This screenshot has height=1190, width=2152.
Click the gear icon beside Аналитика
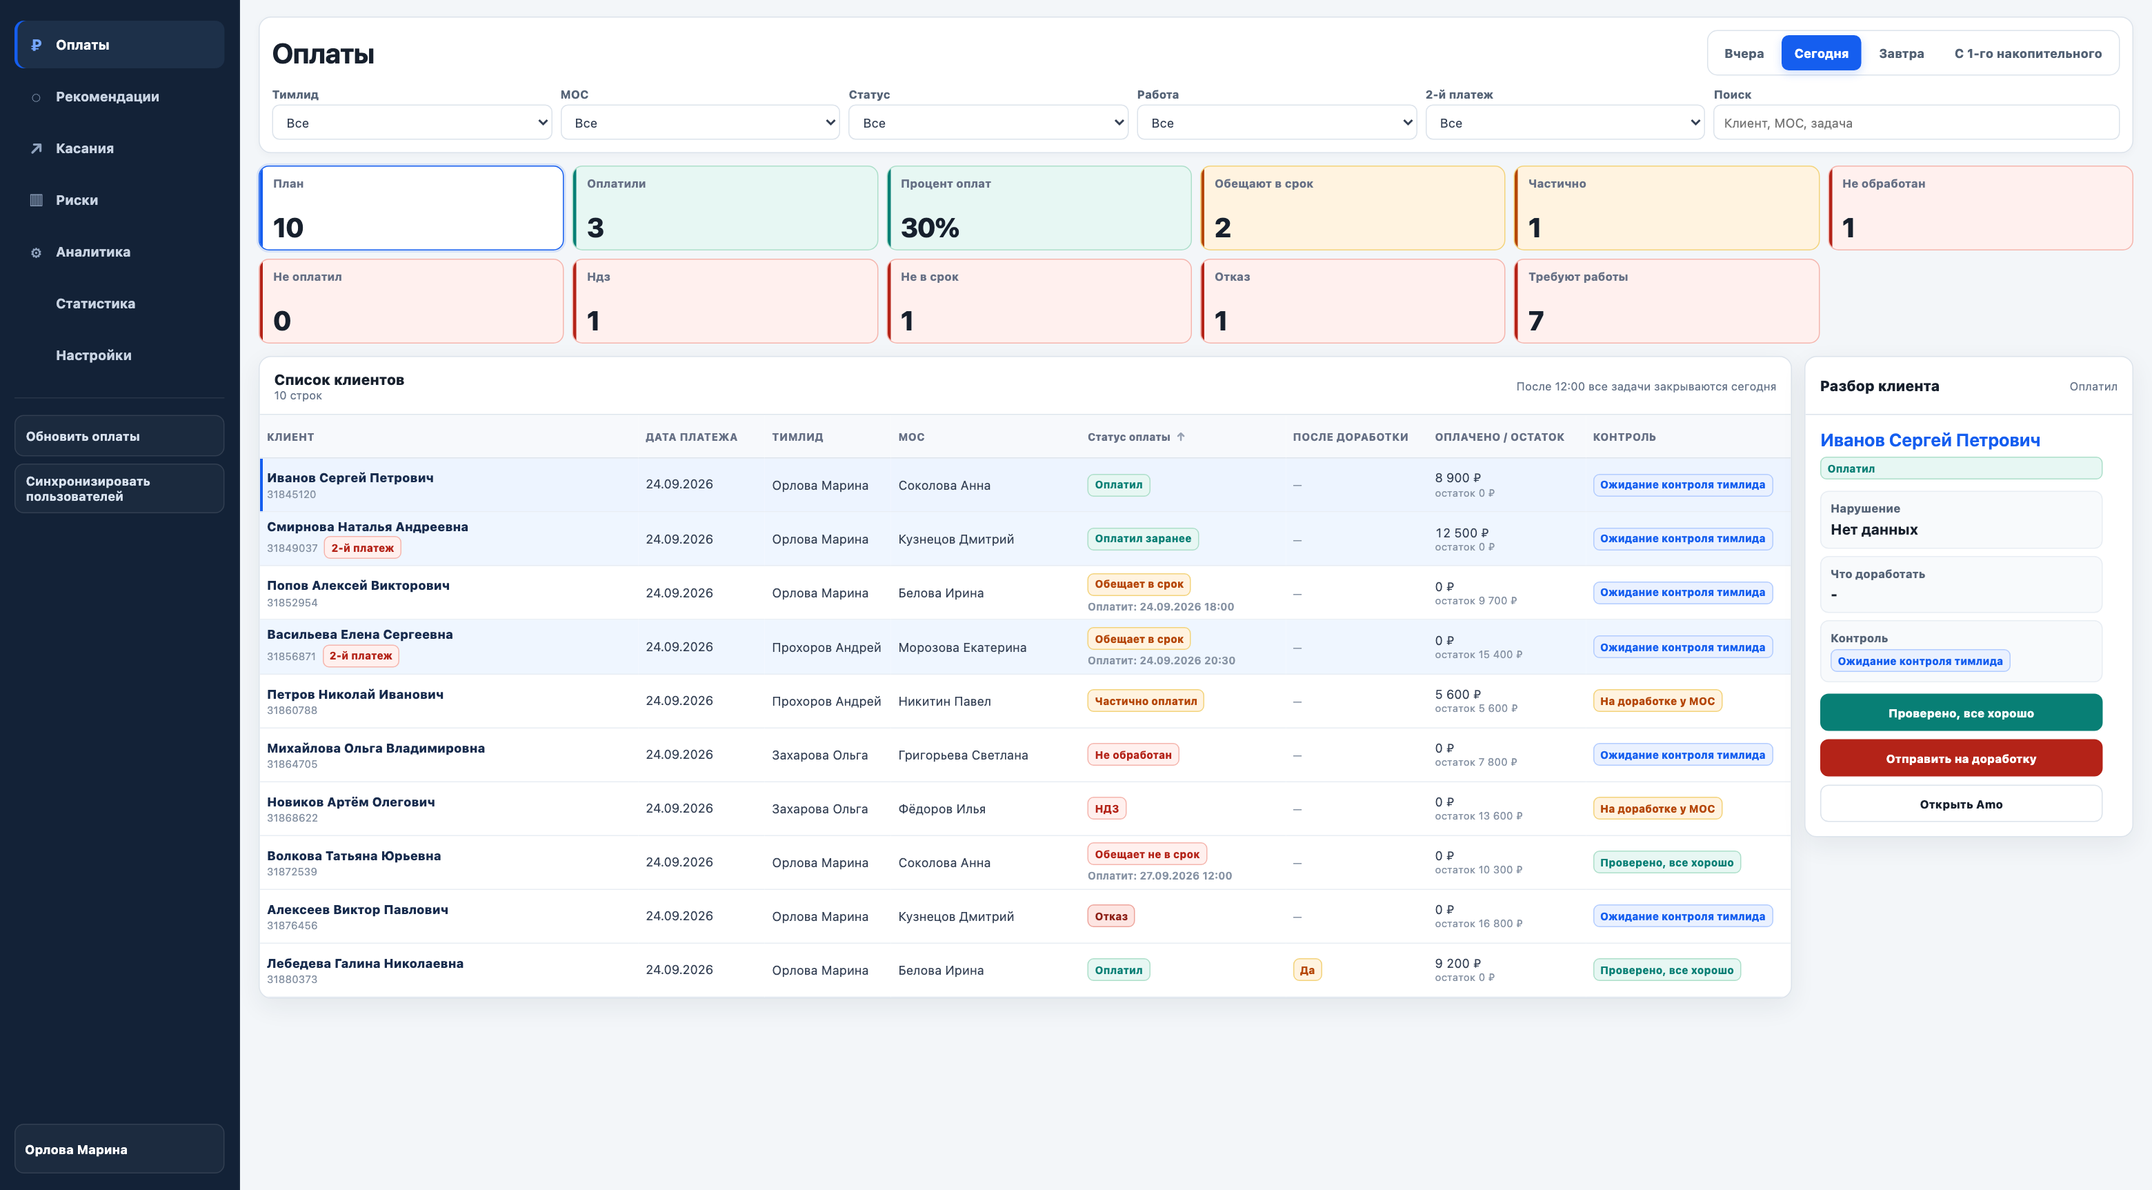36,252
